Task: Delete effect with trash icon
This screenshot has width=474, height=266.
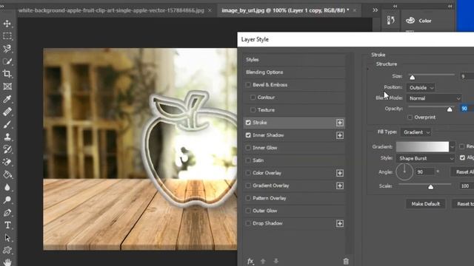Action: [x=346, y=261]
